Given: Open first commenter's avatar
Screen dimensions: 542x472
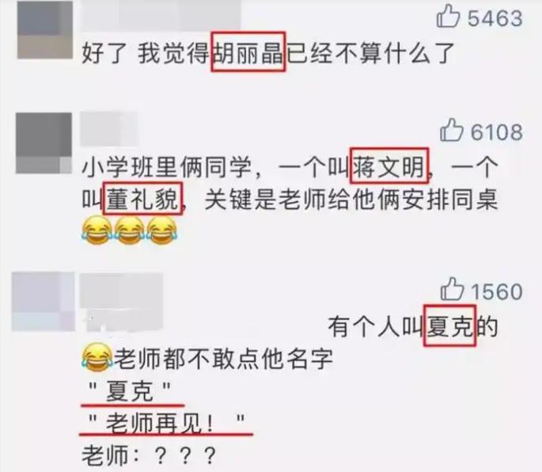Looking at the screenshot, I should (x=45, y=30).
